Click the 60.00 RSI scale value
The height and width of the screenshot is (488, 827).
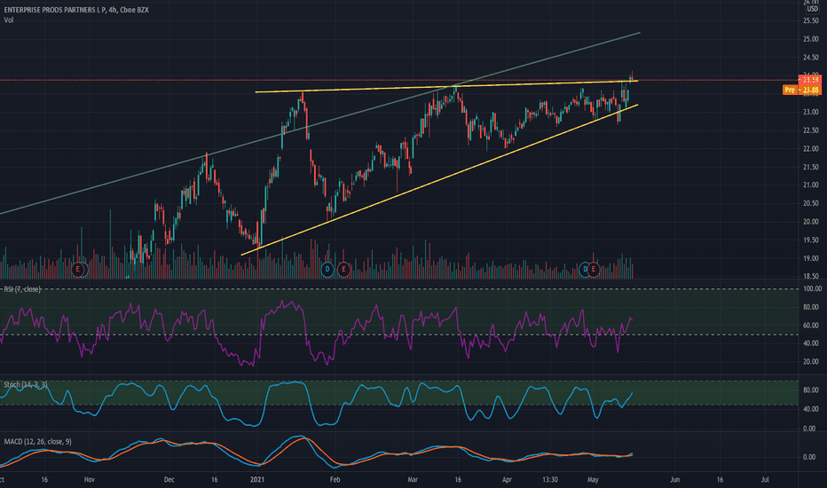coord(811,326)
